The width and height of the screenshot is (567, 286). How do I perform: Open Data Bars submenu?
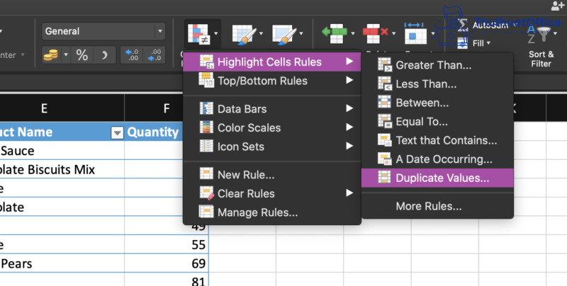point(272,109)
